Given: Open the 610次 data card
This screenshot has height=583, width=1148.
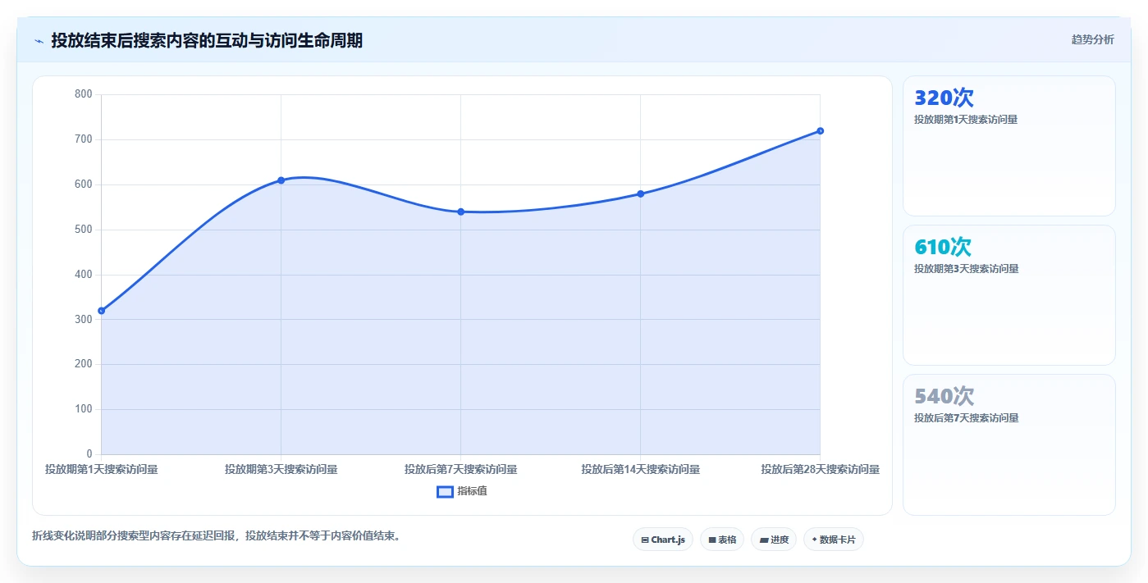Looking at the screenshot, I should pos(1009,295).
